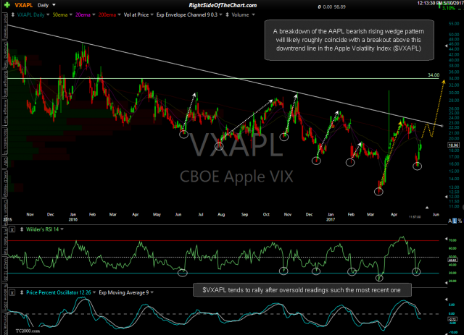This screenshot has height=335, width=464.
Task: Close the Price Percent Oscillator pane with X
Action: [x=12, y=292]
